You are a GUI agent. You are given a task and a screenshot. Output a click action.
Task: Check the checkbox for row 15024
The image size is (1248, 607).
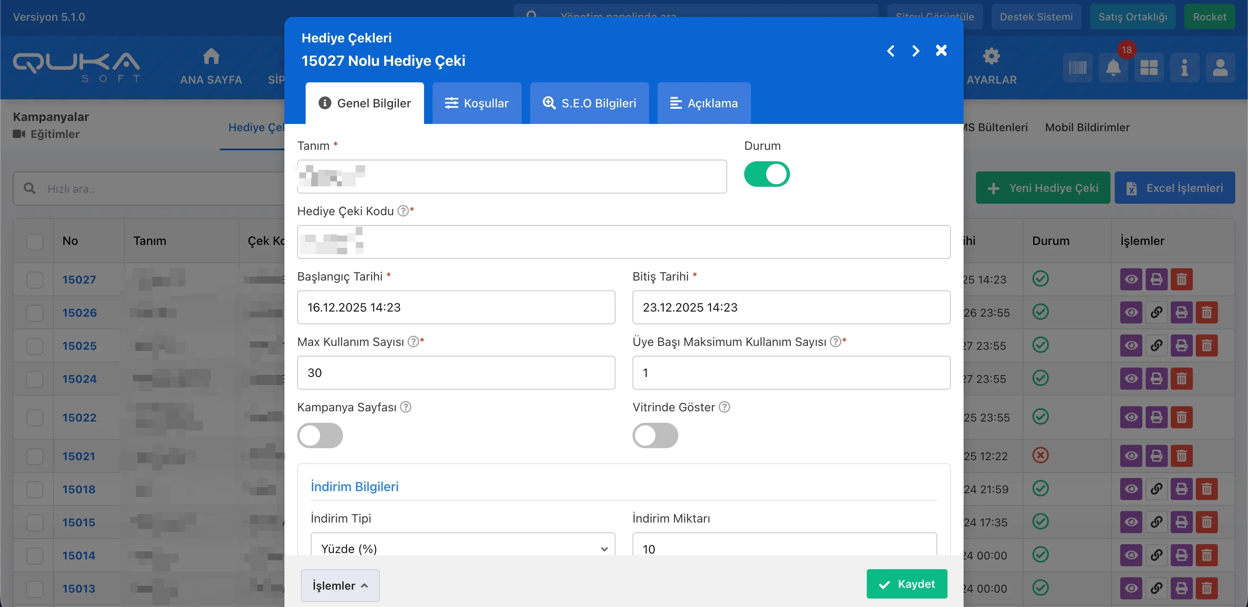point(35,379)
